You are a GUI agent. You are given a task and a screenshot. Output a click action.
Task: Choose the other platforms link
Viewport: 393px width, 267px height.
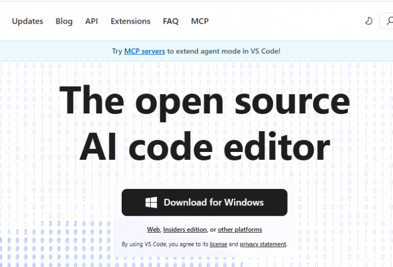tap(240, 230)
